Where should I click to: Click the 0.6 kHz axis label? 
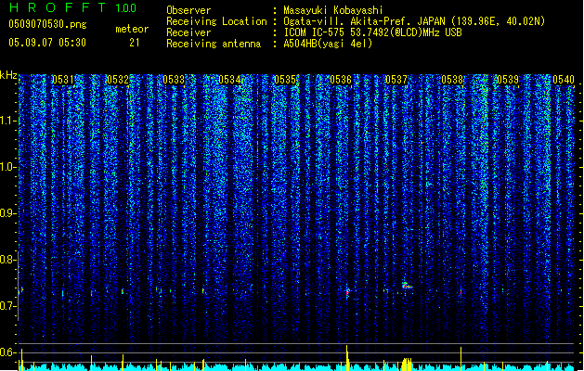click(x=7, y=352)
